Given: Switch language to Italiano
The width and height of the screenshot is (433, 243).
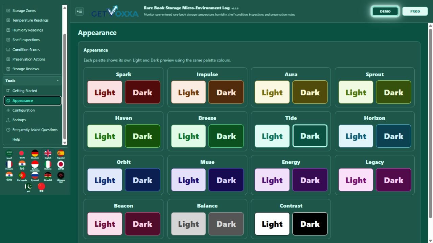Looking at the screenshot, I should [48, 166].
